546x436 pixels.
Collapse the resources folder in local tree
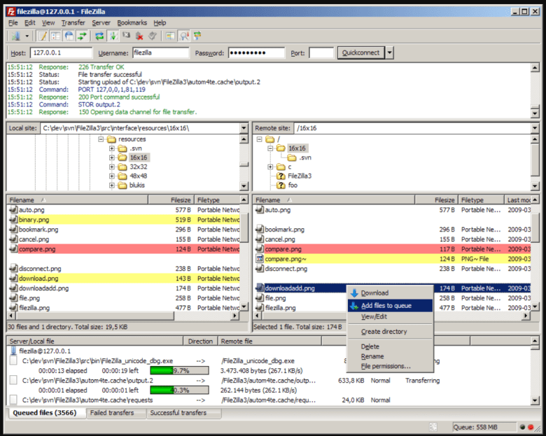point(101,139)
